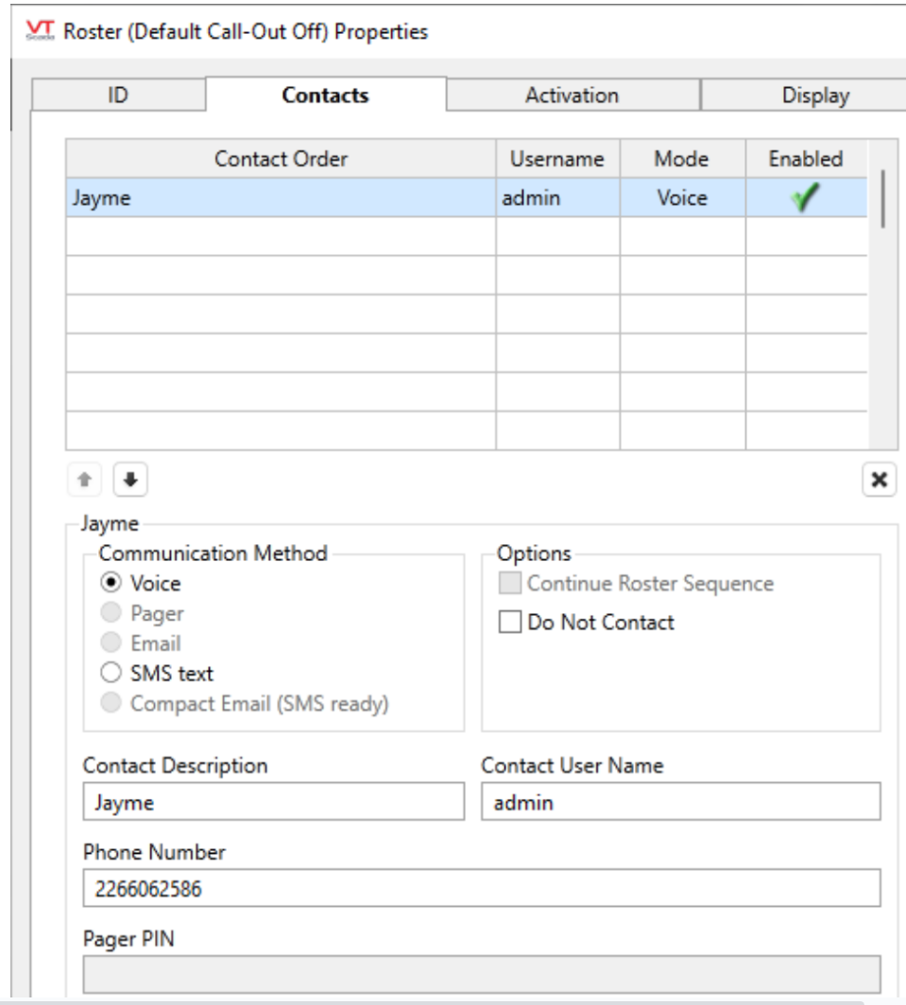Click the Contact User Name field
This screenshot has width=906, height=1005.
pyautogui.click(x=680, y=802)
